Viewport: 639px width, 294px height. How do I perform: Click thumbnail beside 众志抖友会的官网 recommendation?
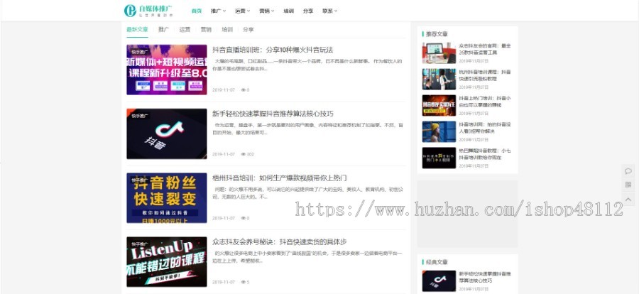pyautogui.click(x=439, y=53)
